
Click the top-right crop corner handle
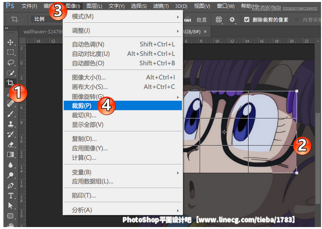[297, 91]
